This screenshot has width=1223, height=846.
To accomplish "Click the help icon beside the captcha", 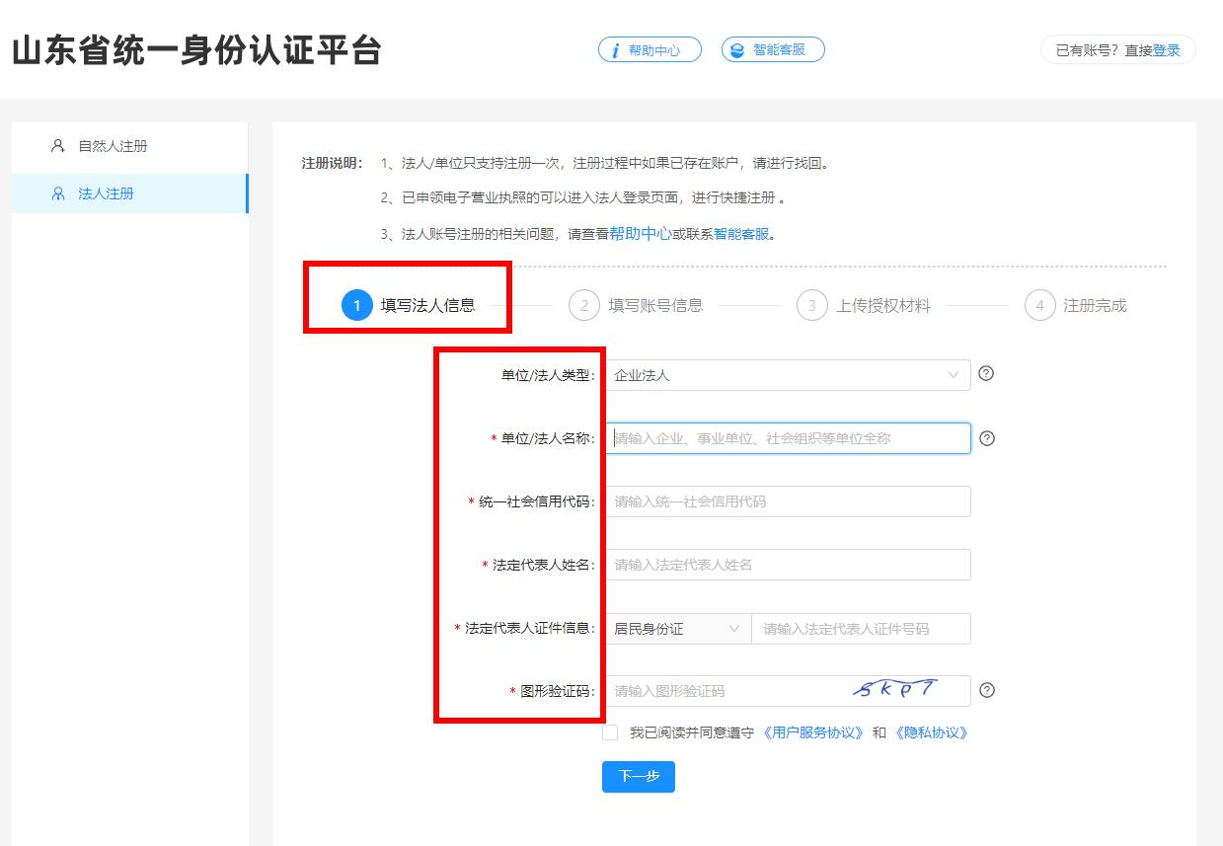I will click(x=986, y=691).
